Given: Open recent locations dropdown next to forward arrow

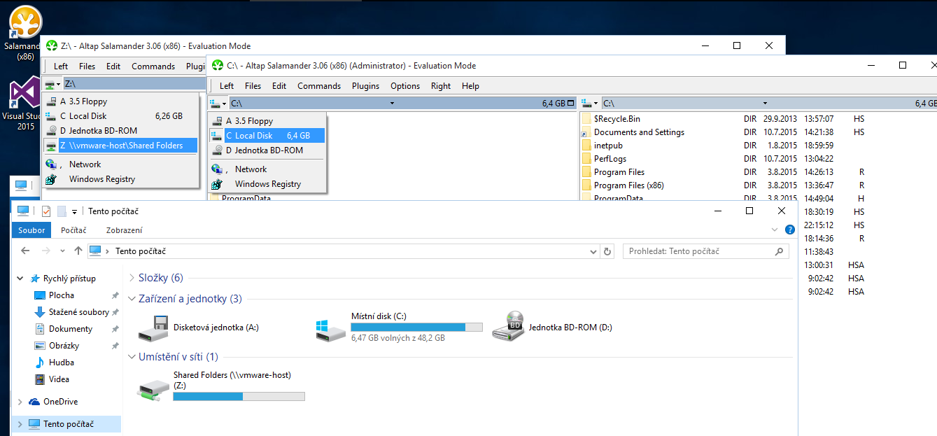Looking at the screenshot, I should click(62, 251).
